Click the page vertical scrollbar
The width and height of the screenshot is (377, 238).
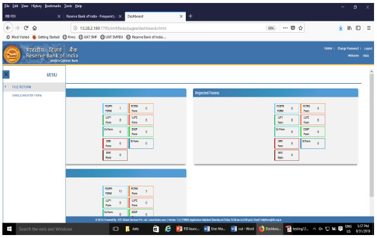(x=372, y=142)
